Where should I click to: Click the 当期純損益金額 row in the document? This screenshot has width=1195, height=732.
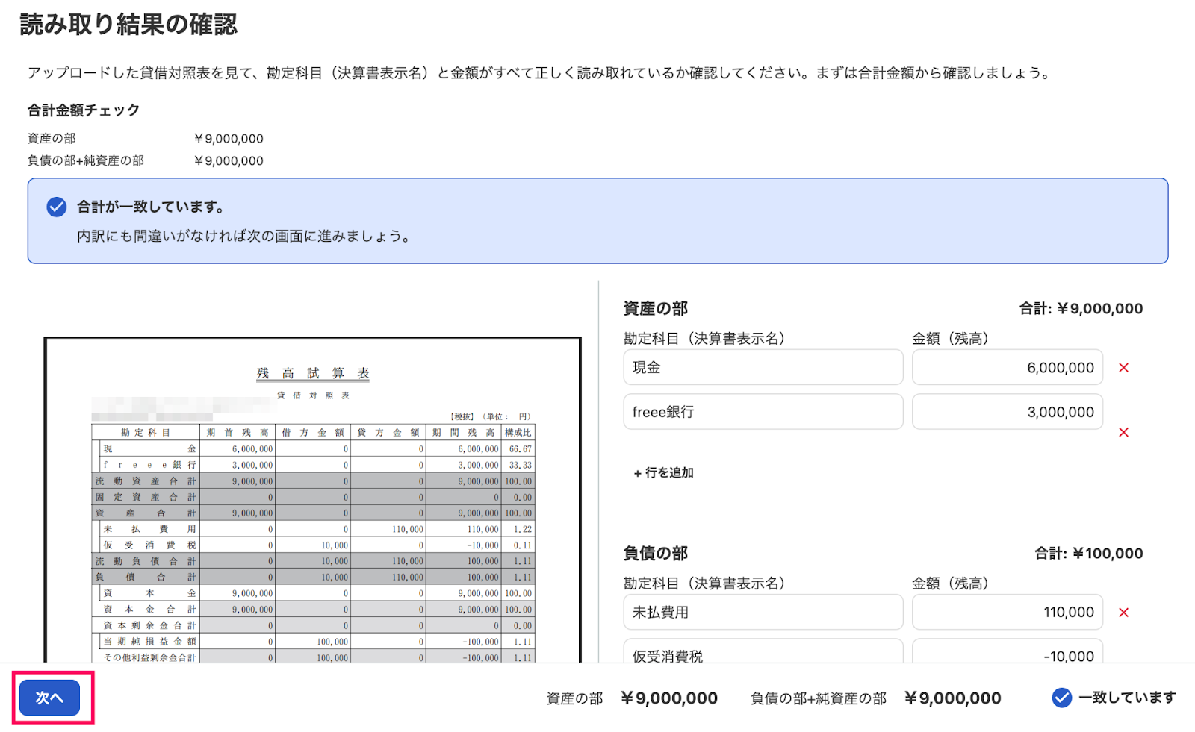click(x=313, y=642)
